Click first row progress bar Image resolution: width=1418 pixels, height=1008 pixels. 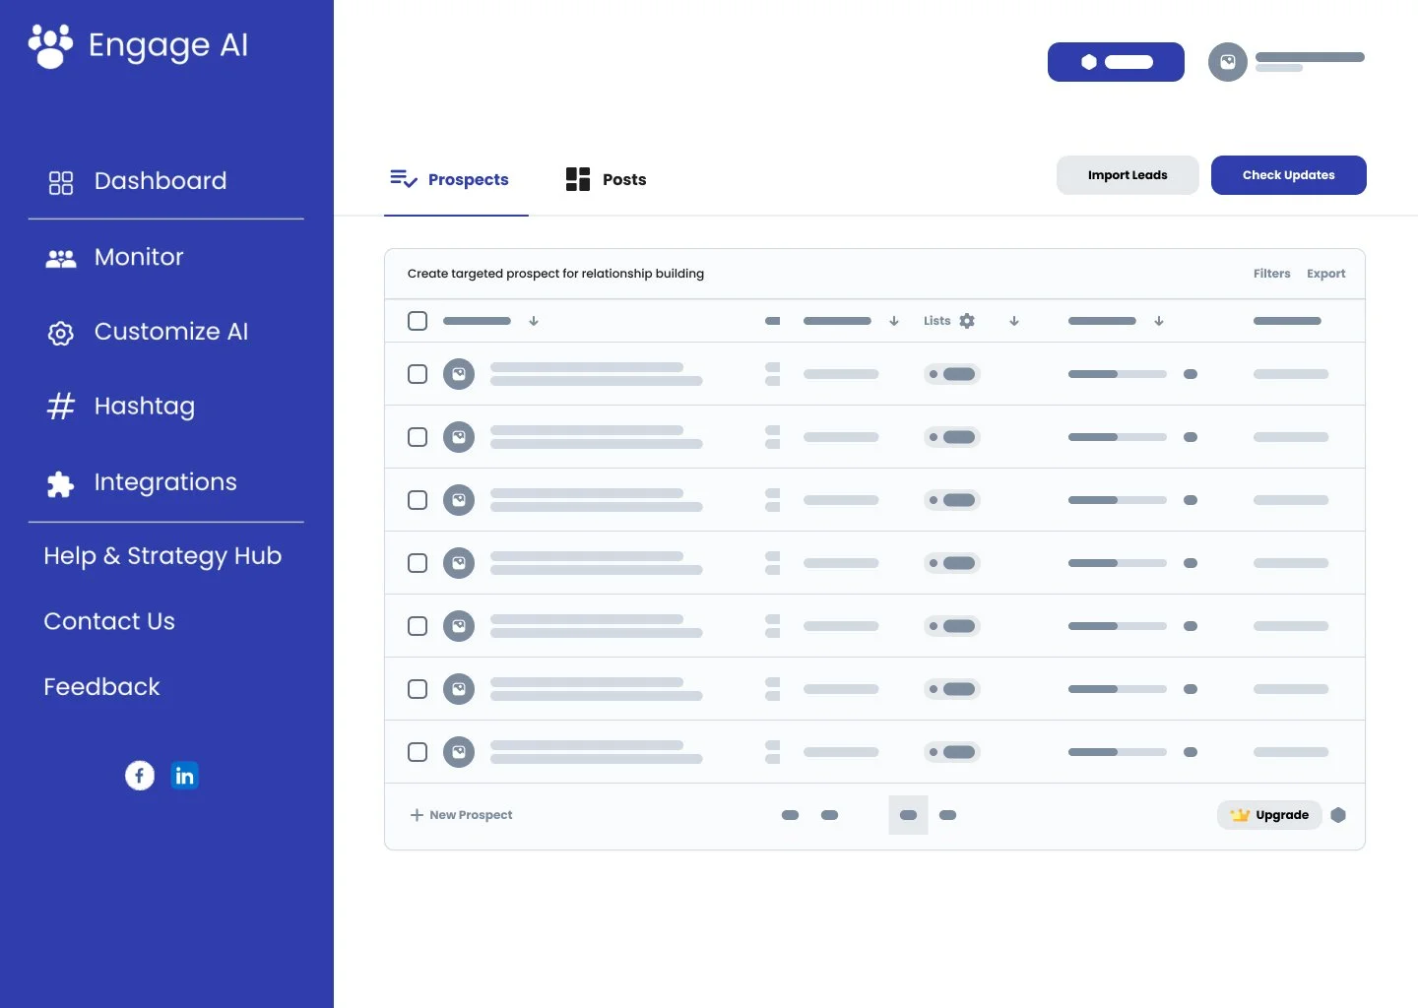(x=1118, y=374)
